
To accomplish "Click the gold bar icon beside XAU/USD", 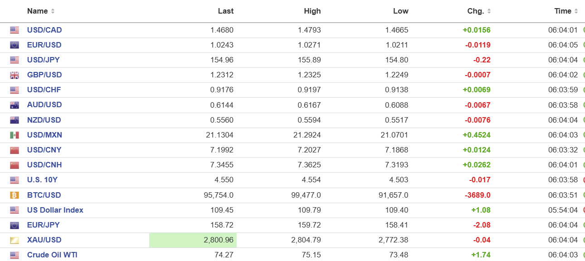I will (15, 240).
